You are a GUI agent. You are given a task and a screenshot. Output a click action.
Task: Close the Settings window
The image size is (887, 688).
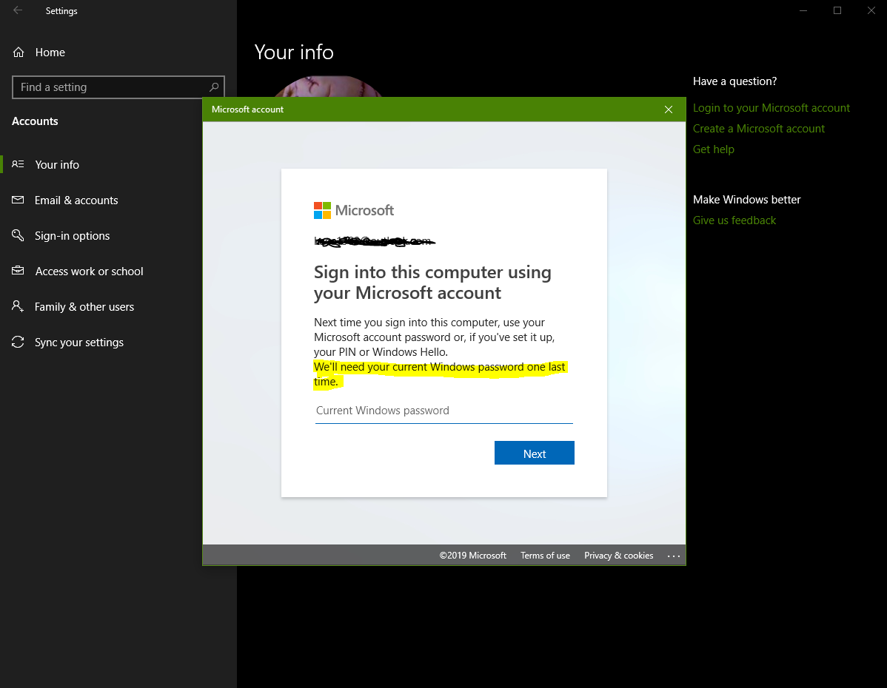tap(871, 11)
